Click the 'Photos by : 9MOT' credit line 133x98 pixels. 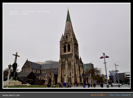(19, 14)
